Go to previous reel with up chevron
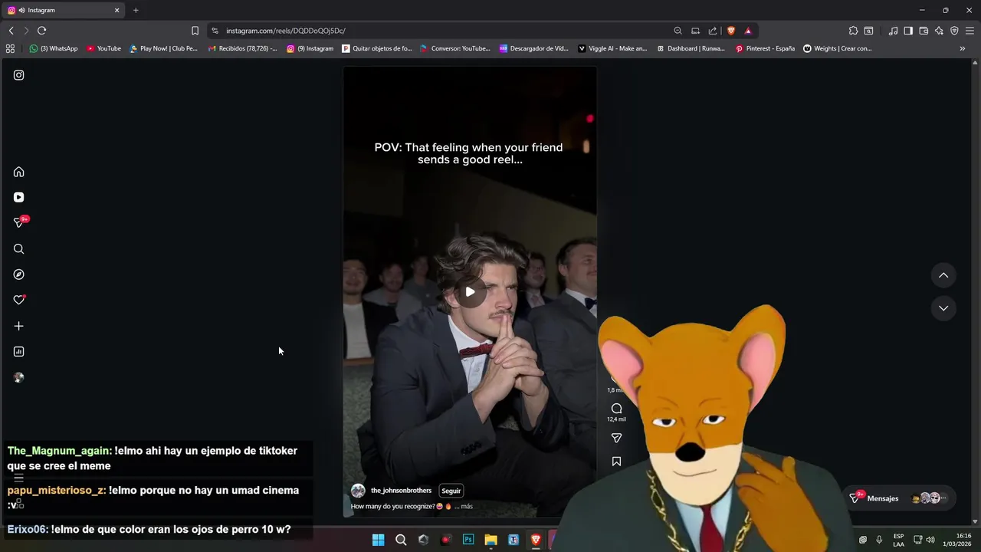 (943, 275)
